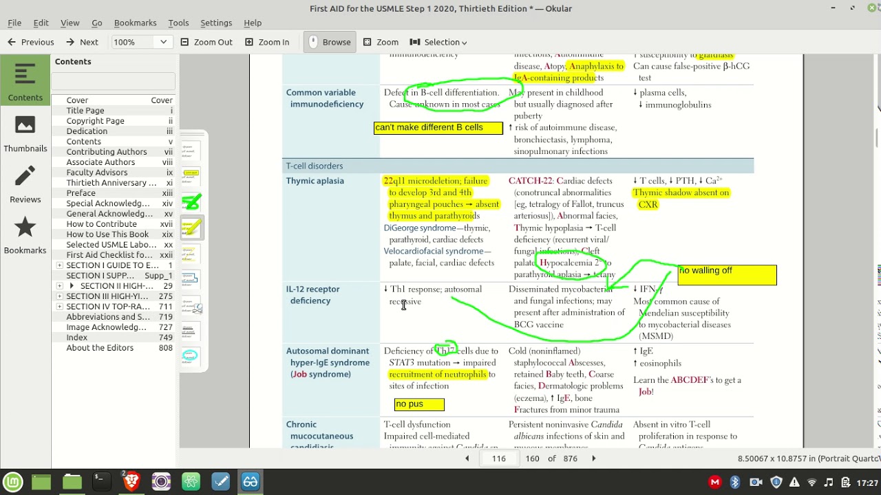
Task: Toggle the yellow Highlighter annotation tool
Action: pos(191,227)
